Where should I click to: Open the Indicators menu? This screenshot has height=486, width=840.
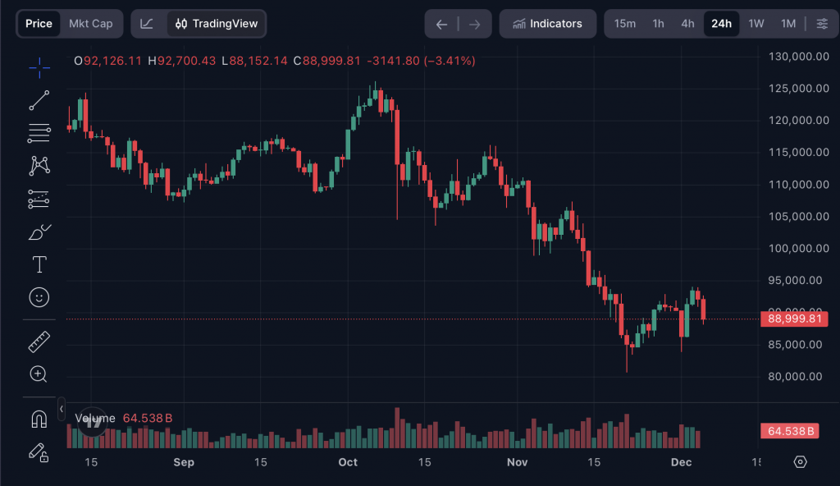pos(547,24)
